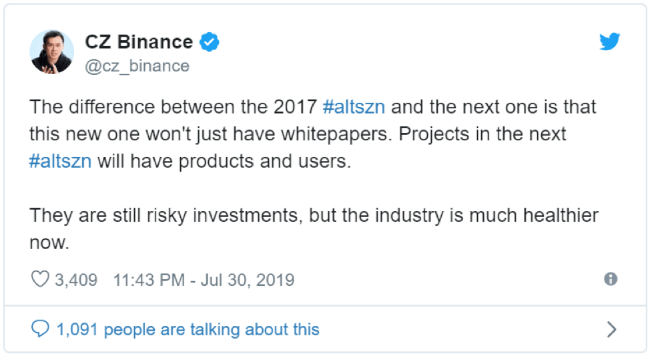The image size is (650, 356).
Task: Like the tweet with the heart icon
Action: [x=40, y=279]
